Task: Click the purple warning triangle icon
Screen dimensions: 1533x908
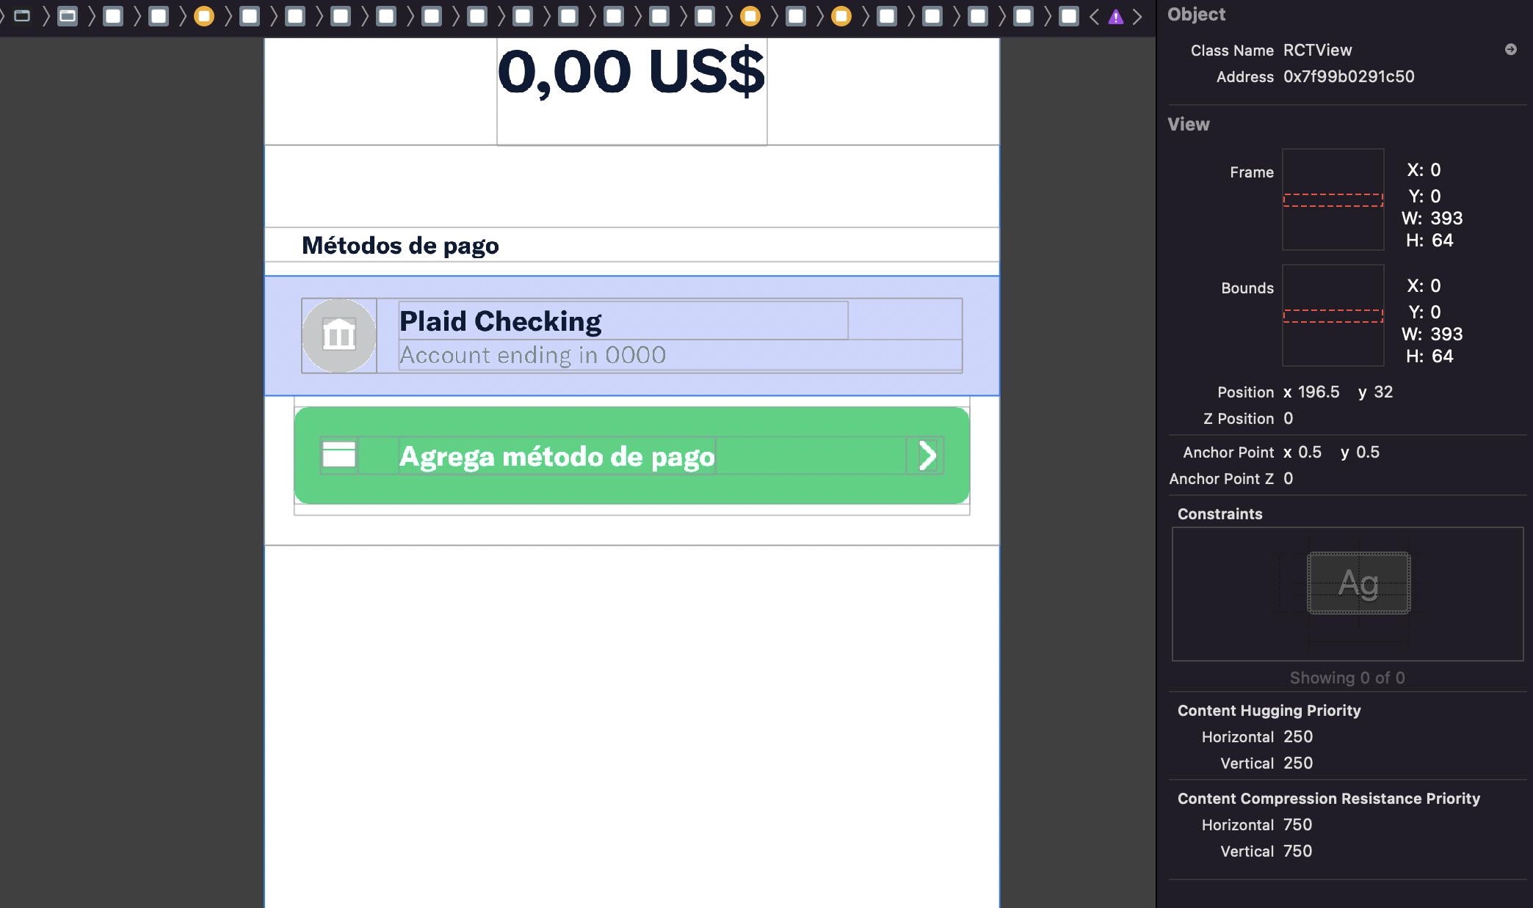Action: click(x=1115, y=17)
